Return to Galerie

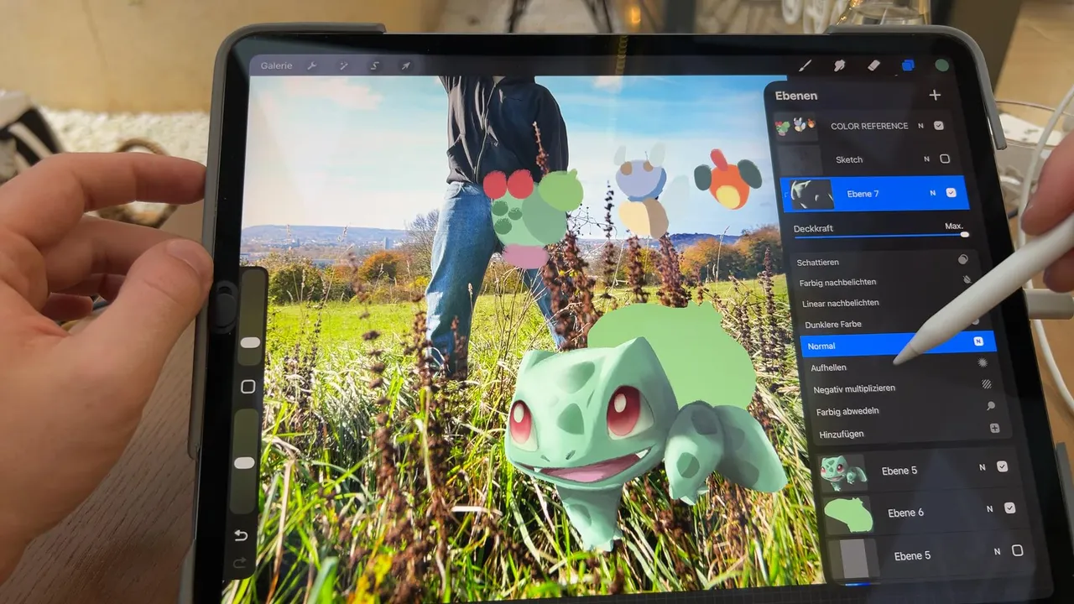click(276, 65)
